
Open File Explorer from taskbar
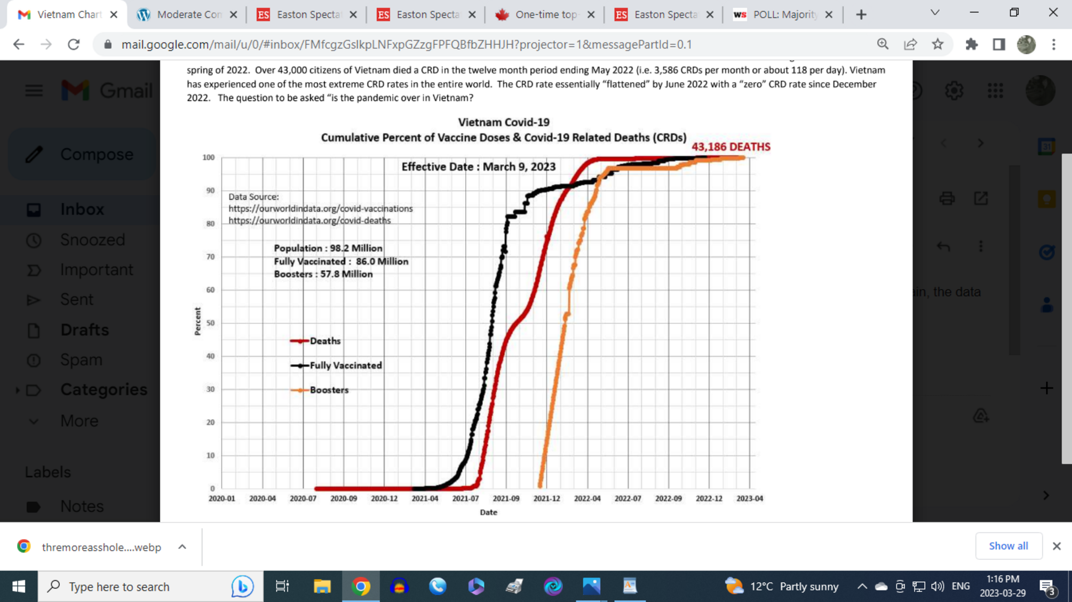[x=322, y=587]
